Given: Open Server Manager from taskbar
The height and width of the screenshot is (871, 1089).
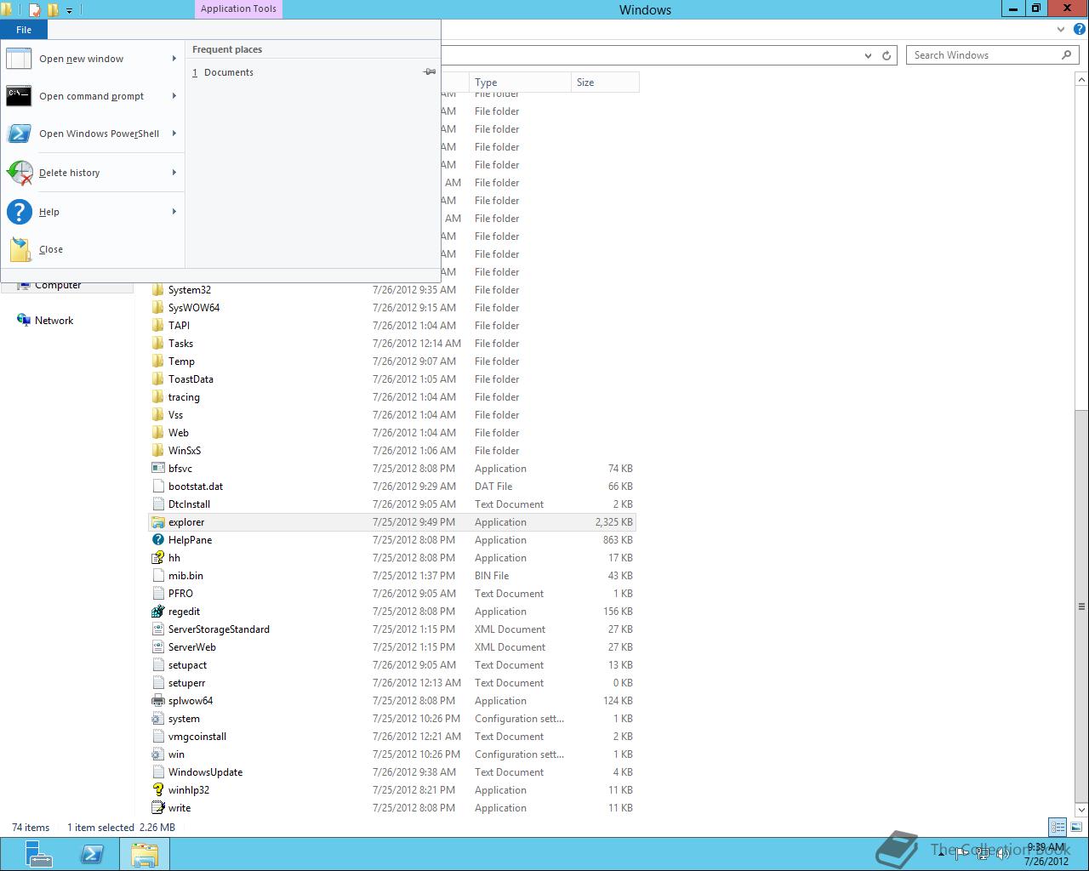Looking at the screenshot, I should tap(37, 854).
